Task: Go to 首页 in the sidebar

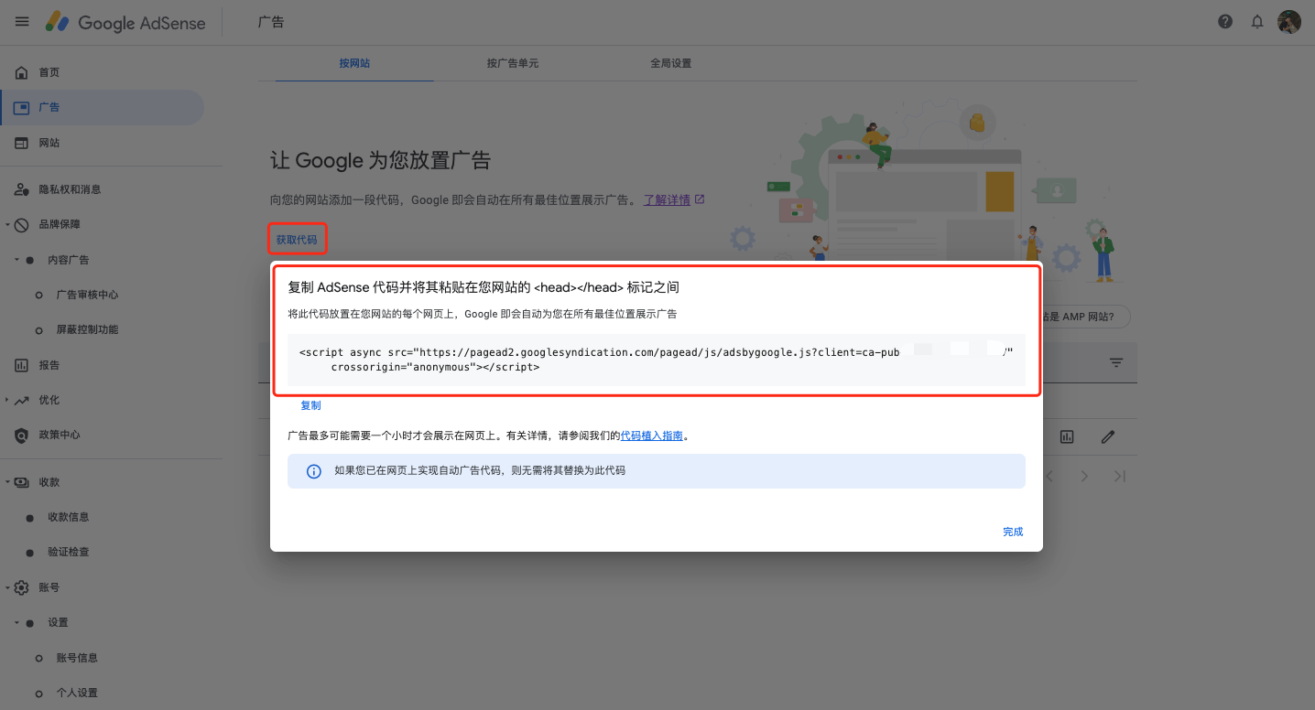Action: coord(49,72)
